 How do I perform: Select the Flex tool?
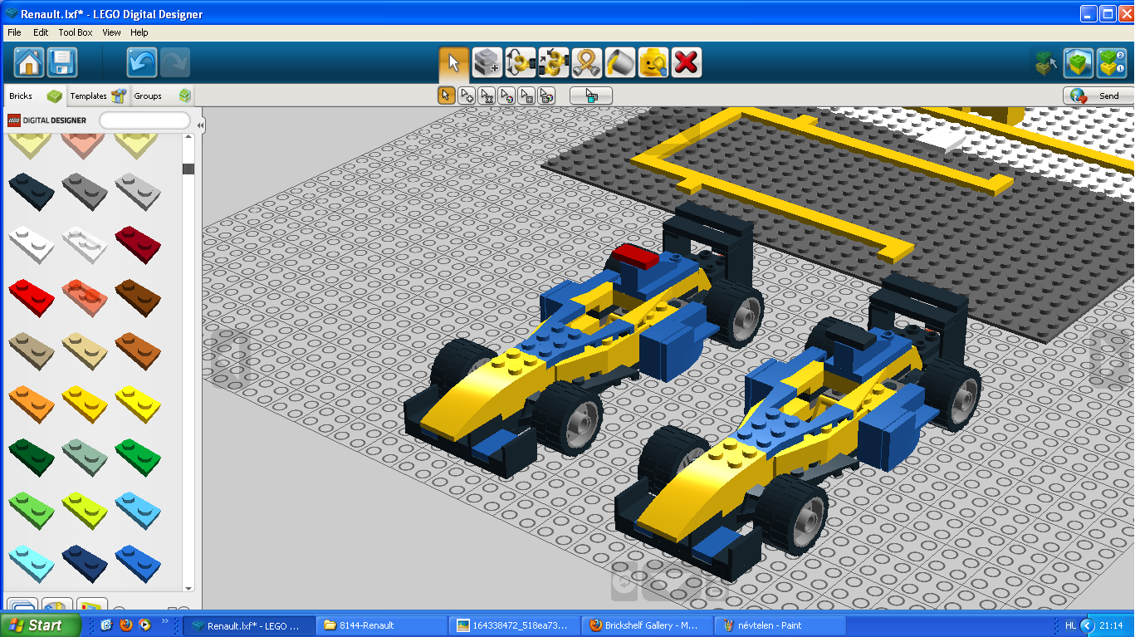pyautogui.click(x=587, y=62)
